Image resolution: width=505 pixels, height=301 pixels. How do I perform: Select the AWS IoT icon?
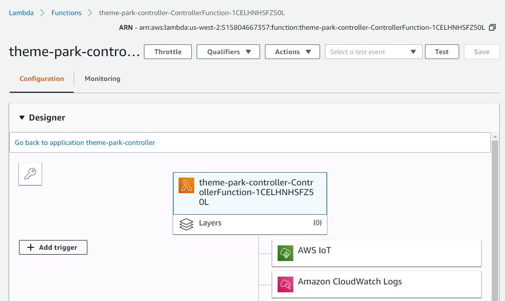click(x=285, y=253)
